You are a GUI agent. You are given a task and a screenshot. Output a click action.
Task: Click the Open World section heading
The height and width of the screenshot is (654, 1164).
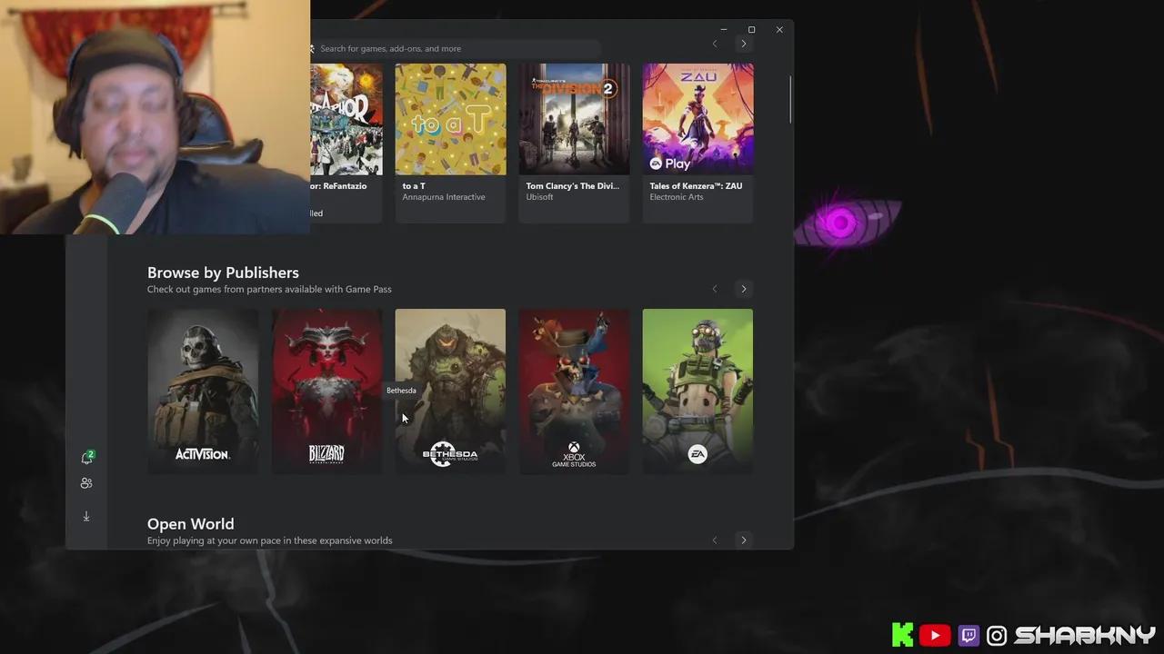[x=190, y=524]
